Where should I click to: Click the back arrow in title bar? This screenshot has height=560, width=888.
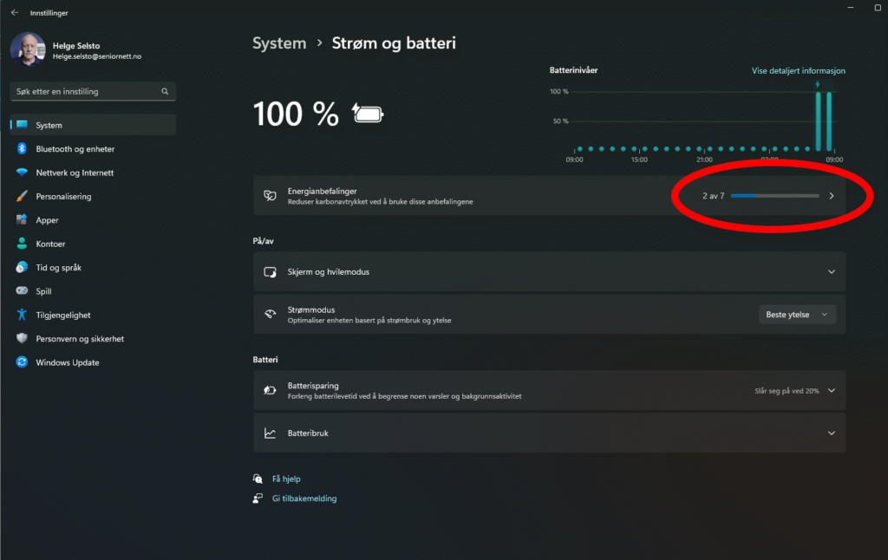(14, 13)
